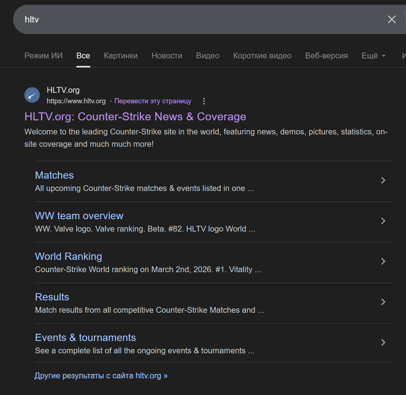406x395 pixels.
Task: Click Перевести эту страницу link
Action: 153,101
